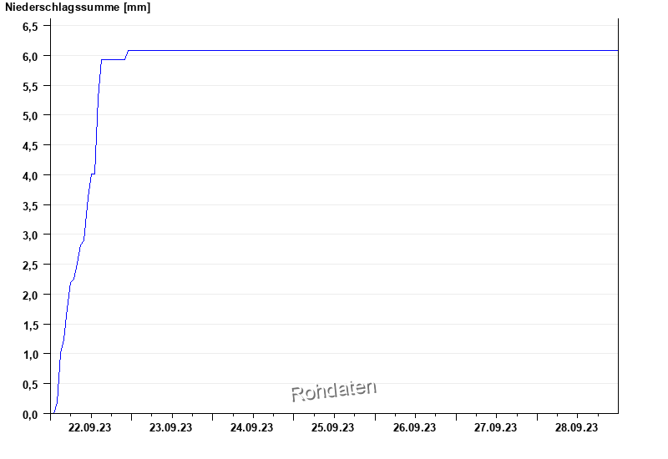Image resolution: width=668 pixels, height=459 pixels.
Task: Click the 25.09.23 date label
Action: pos(332,427)
